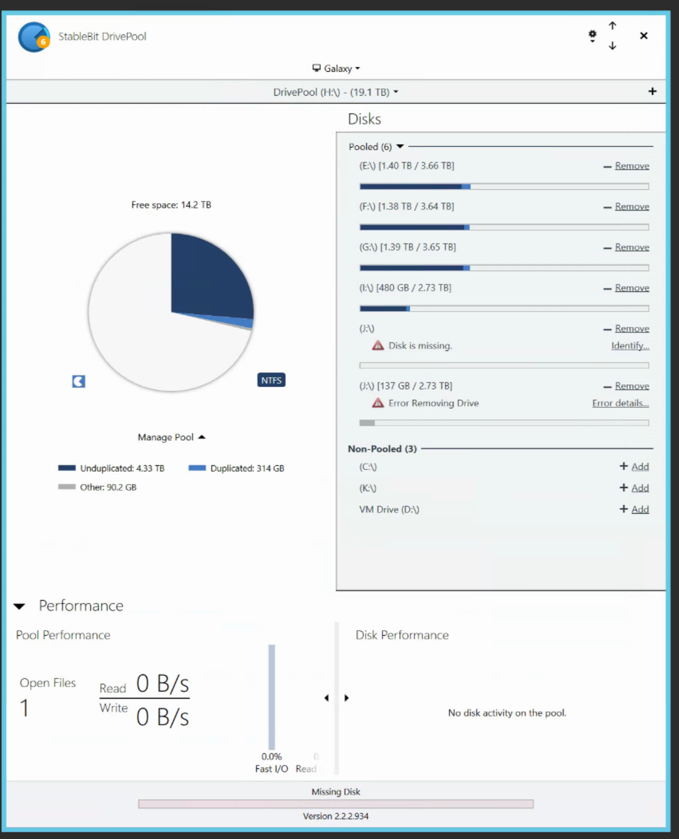Click the StableBit DrivePool logo icon
This screenshot has width=679, height=839.
(34, 37)
